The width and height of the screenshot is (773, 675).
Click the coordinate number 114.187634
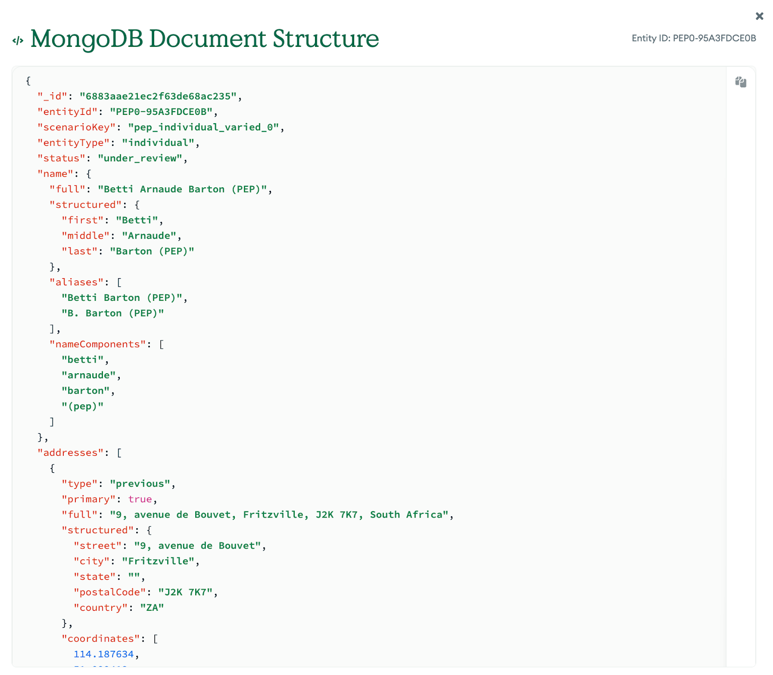[103, 654]
